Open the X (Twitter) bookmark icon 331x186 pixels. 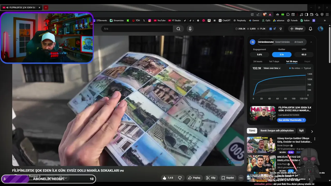[x=144, y=20]
